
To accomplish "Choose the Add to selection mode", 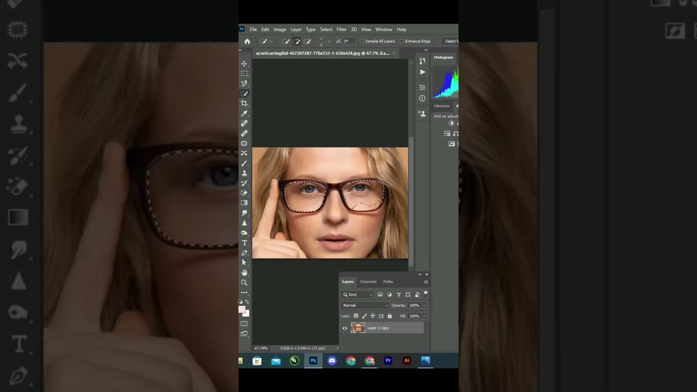I will pyautogui.click(x=297, y=41).
